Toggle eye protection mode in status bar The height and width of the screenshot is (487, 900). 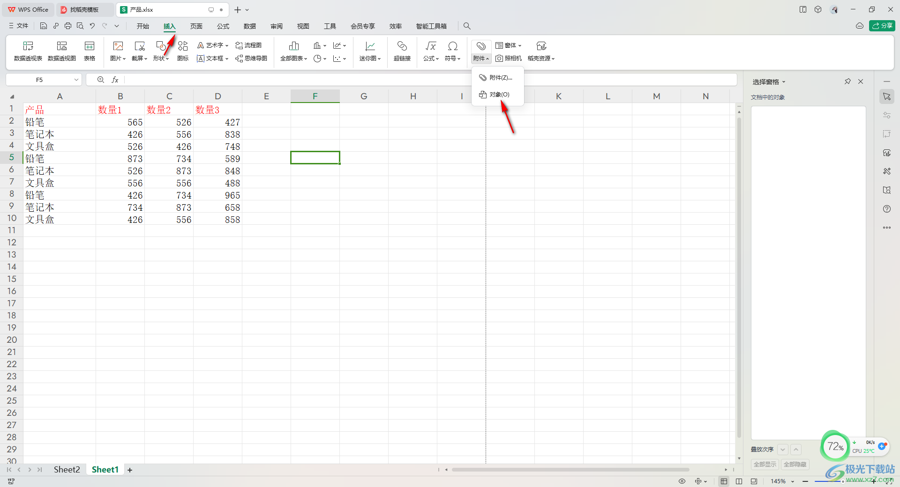682,481
